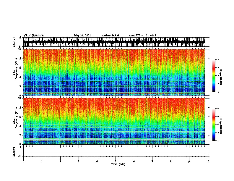
Task: Click time axis tick label "0"
Action: (23, 161)
